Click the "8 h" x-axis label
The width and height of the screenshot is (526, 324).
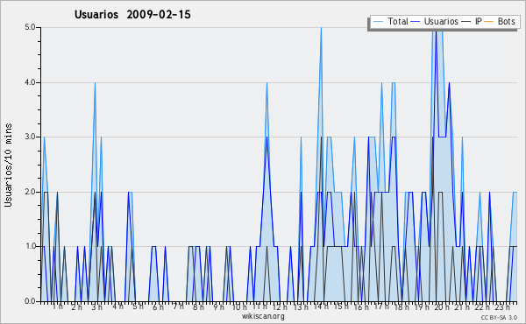point(198,307)
